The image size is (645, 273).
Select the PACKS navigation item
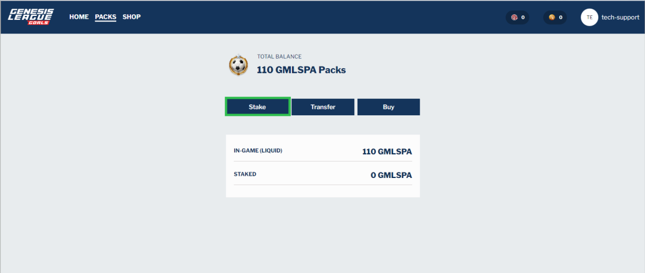tap(105, 17)
